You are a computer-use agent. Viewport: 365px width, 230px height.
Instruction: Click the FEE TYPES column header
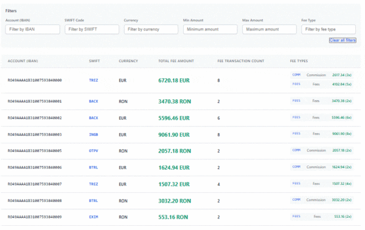(299, 61)
